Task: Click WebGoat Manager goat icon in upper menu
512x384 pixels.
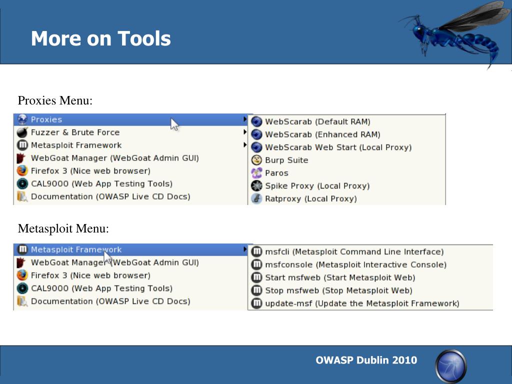Action: point(21,158)
